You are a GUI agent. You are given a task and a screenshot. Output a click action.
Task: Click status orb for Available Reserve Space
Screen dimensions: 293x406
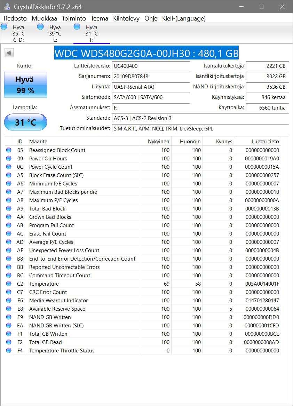click(9, 309)
